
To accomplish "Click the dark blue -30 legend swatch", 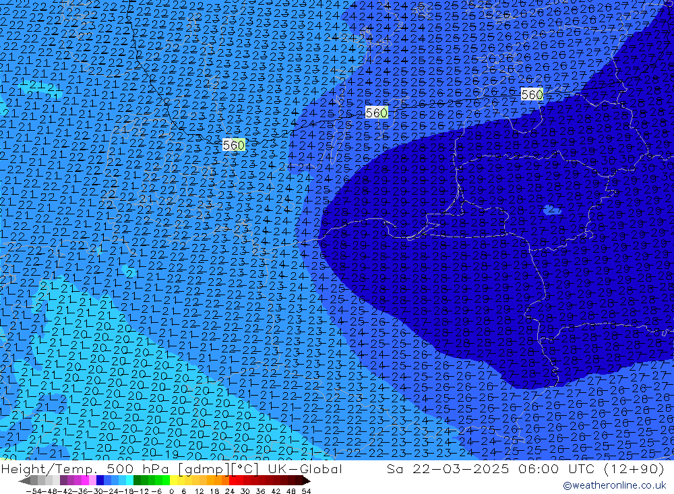I will point(100,481).
